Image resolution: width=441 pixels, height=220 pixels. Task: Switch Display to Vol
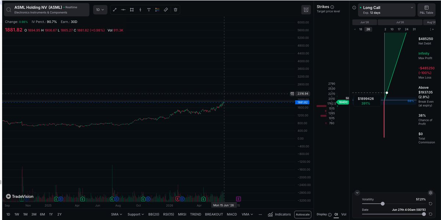344,214
